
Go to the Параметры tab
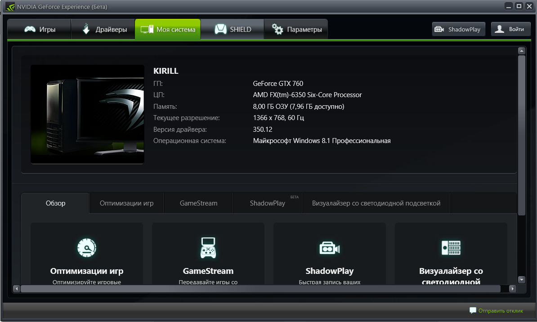tap(296, 30)
